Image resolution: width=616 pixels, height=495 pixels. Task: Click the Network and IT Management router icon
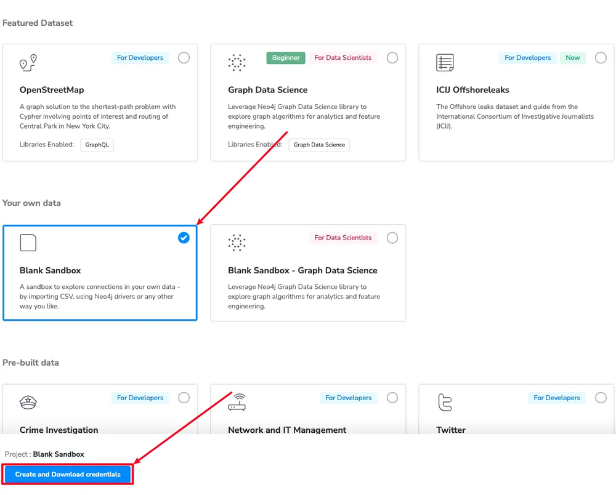point(237,402)
